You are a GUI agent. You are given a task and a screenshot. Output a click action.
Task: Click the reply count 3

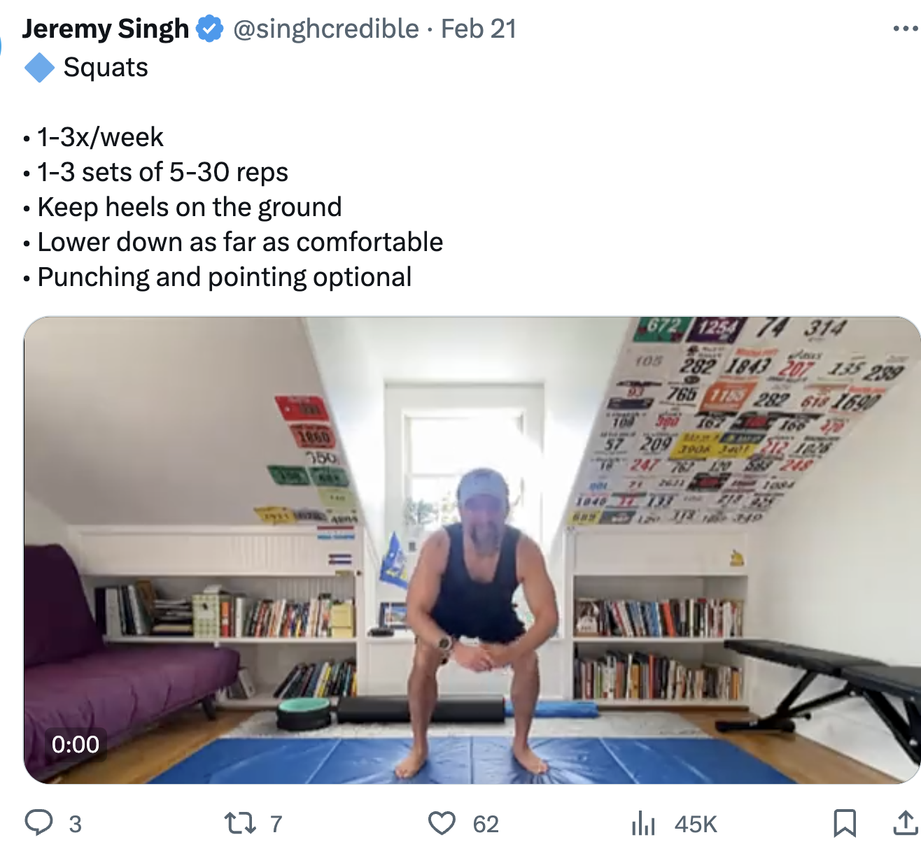click(76, 825)
